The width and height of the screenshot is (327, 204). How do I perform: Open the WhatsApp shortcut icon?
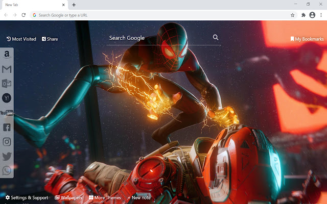[7, 171]
